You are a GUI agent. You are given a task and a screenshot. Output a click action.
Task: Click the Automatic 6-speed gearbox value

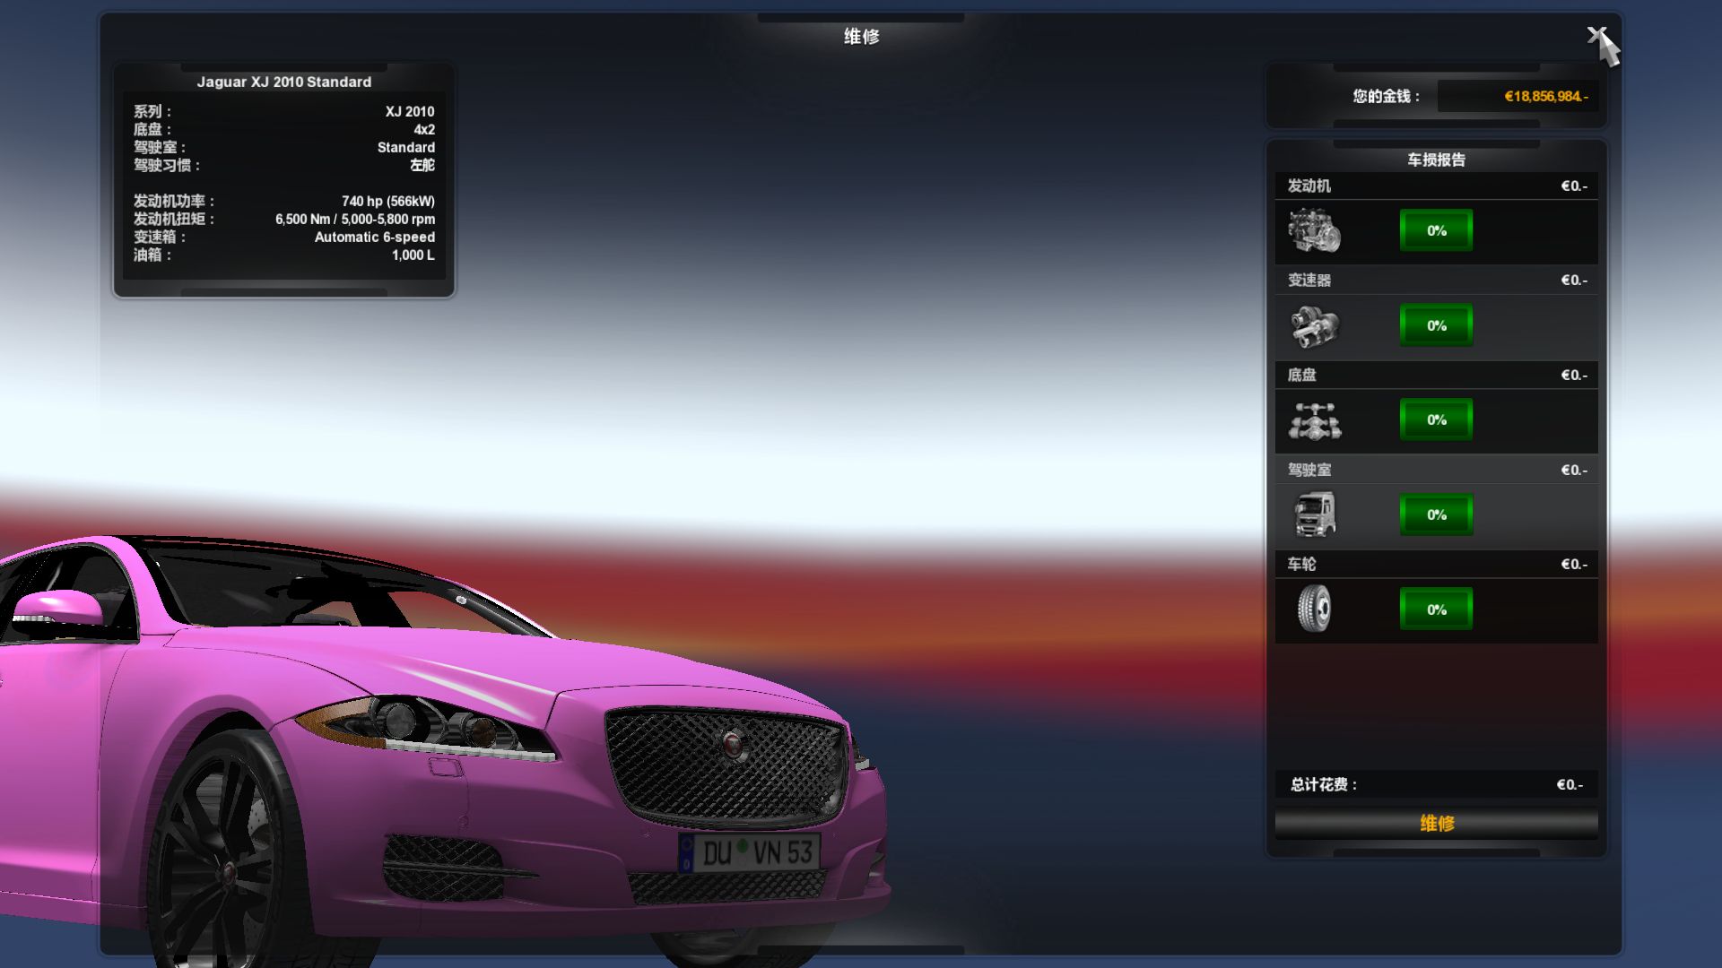coord(375,238)
